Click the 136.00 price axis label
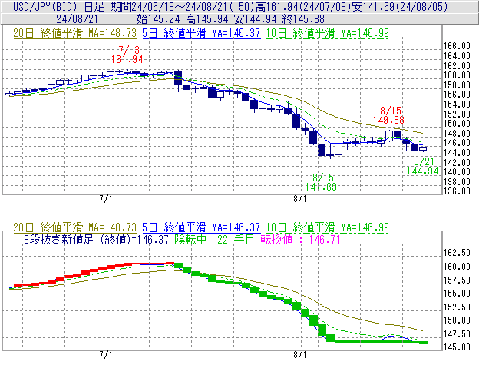This screenshot has width=479, height=365. pyautogui.click(x=457, y=191)
